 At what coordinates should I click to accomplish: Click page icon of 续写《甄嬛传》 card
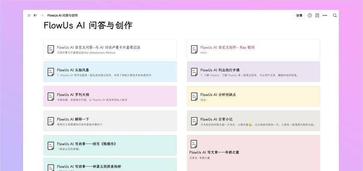tap(51, 146)
